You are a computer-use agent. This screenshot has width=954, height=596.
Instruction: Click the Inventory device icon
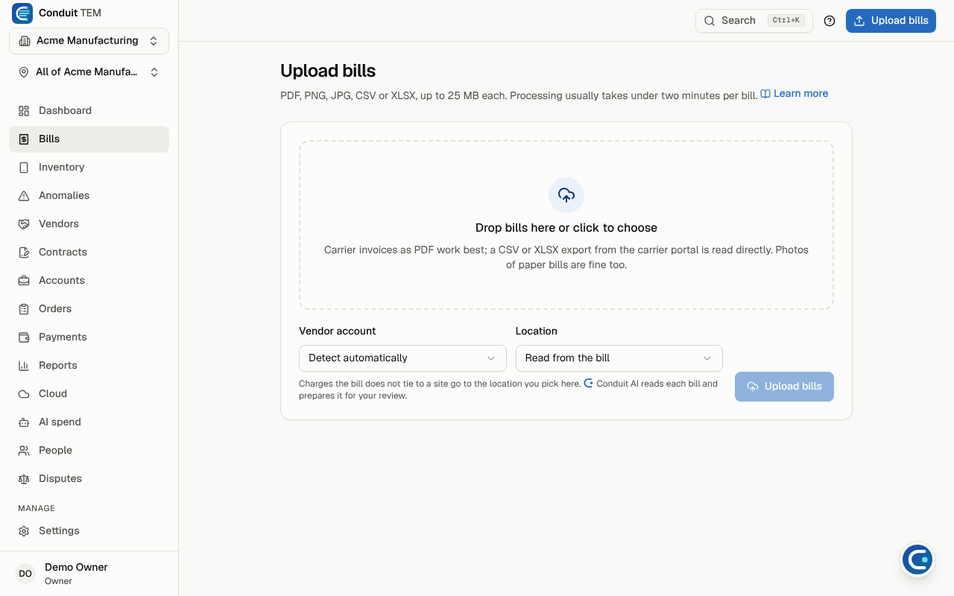[24, 167]
